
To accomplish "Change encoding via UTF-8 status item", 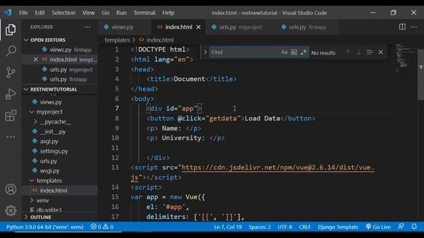I will 285,227.
